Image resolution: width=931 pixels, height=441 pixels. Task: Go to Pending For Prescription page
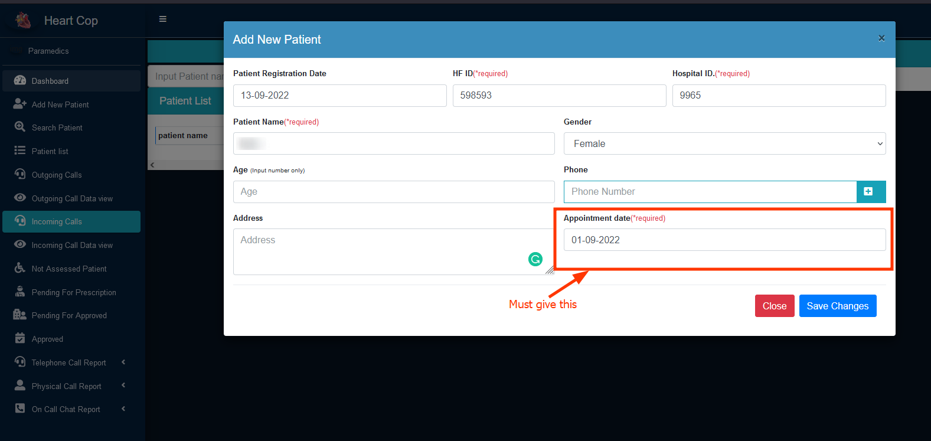(x=74, y=292)
